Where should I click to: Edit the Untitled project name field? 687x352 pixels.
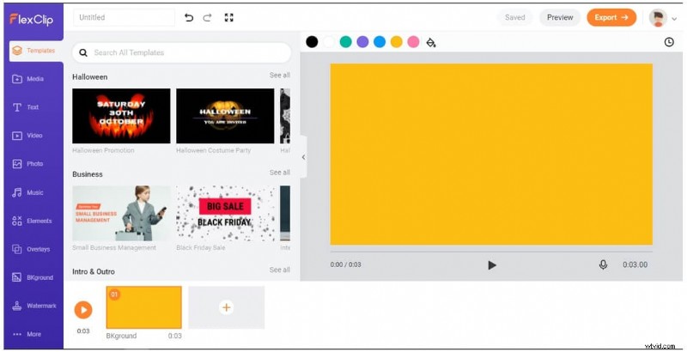pyautogui.click(x=124, y=17)
